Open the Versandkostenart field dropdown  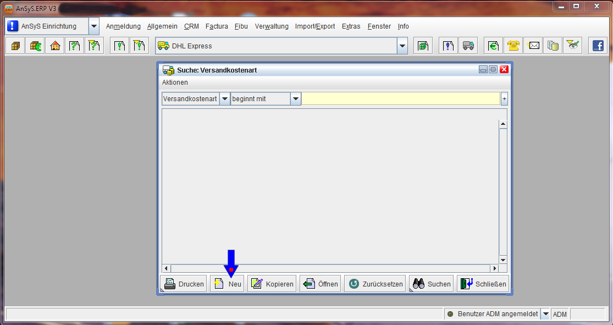tap(224, 99)
